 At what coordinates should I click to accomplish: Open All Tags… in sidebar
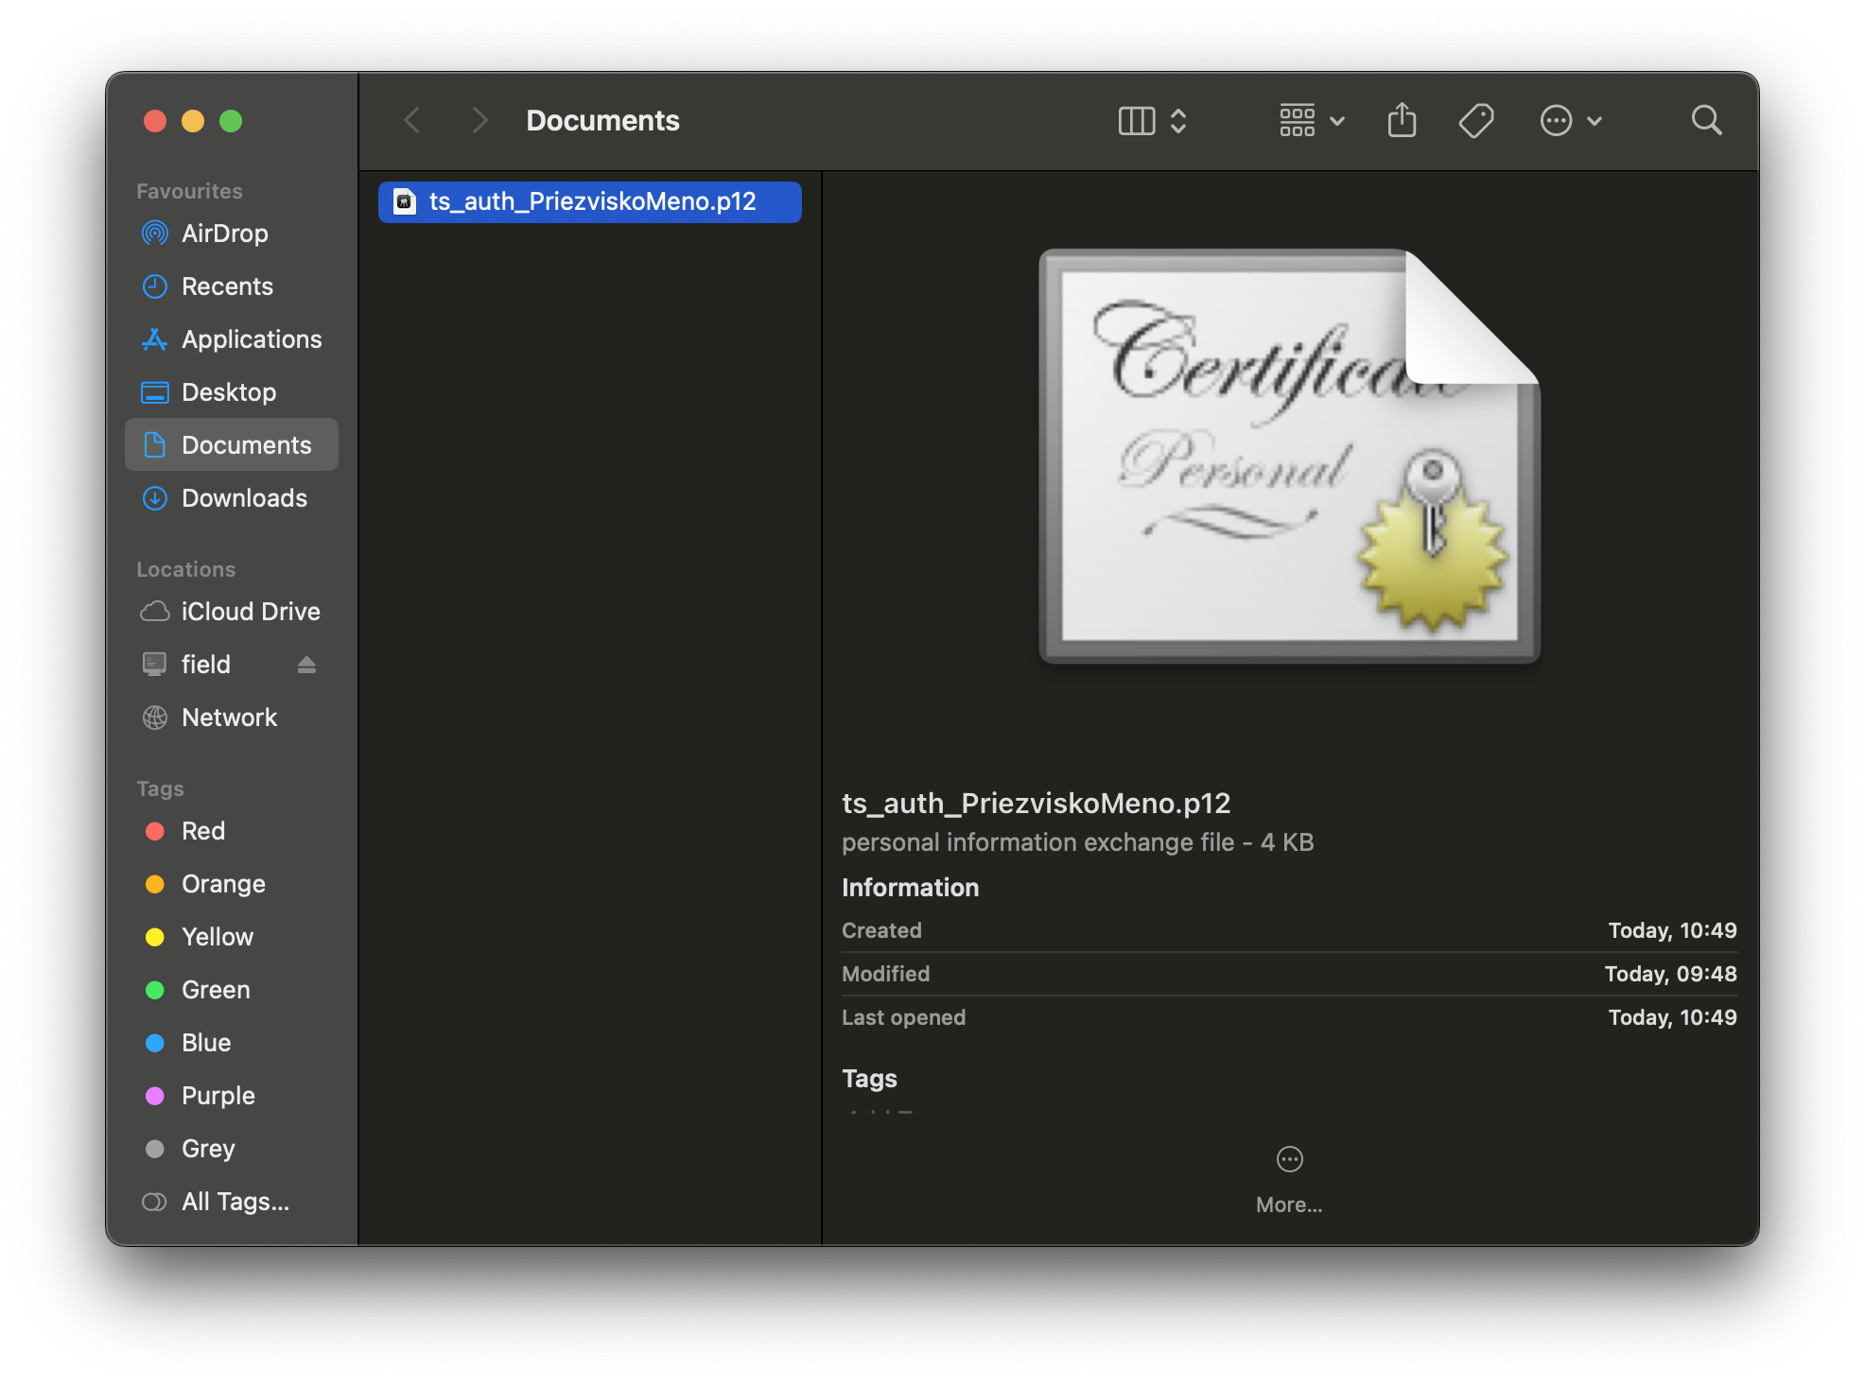(232, 1202)
